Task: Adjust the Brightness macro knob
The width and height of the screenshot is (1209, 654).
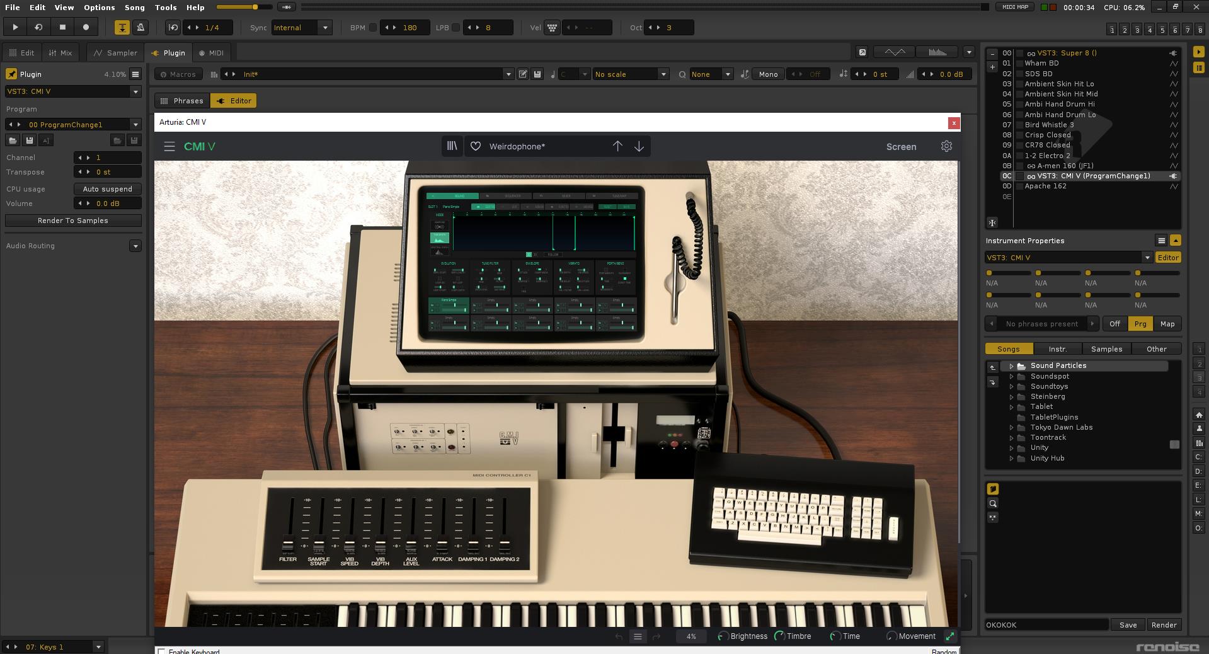Action: tap(723, 636)
